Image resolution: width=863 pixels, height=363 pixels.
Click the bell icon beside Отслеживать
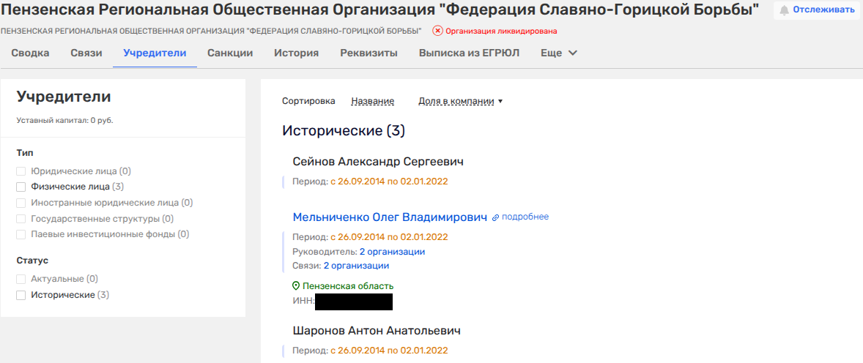(785, 10)
